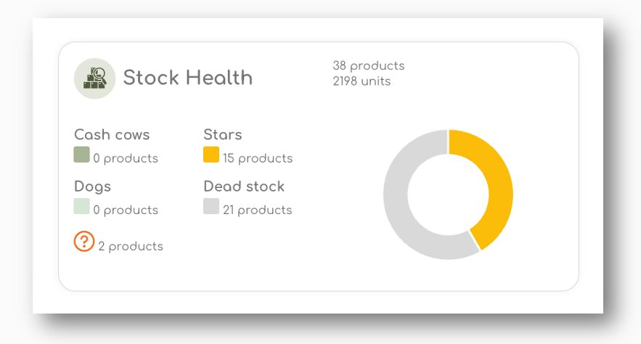Click the orange question mark icon
Viewport: 641px width, 344px height.
point(84,241)
